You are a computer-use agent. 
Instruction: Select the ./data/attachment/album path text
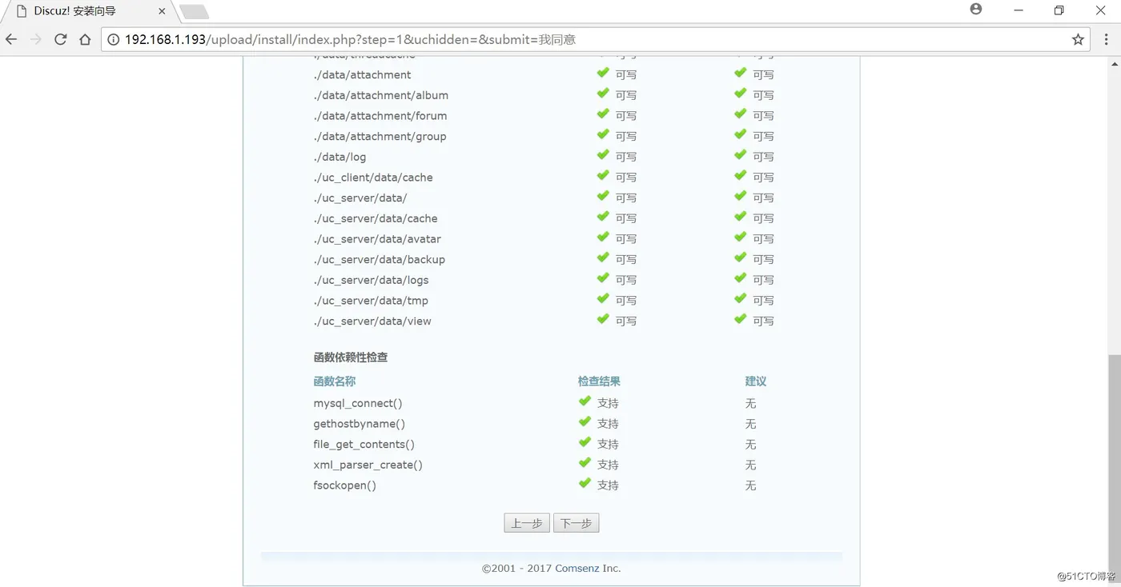tap(380, 95)
